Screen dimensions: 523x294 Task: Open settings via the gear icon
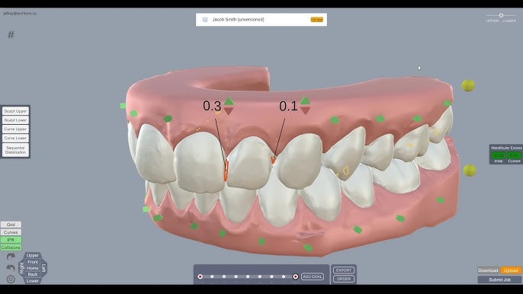pos(11,279)
